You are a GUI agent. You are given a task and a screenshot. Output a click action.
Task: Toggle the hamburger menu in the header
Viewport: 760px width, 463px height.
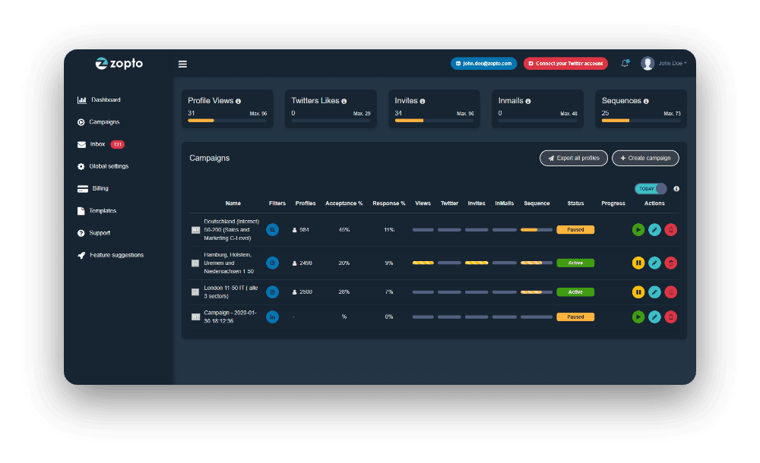[x=182, y=64]
